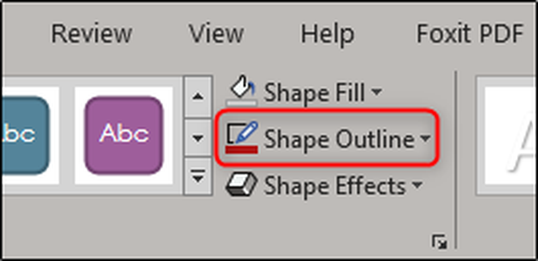538x261 pixels.
Task: Show the previous row of shape styles using the up arrow
Action: coord(197,97)
